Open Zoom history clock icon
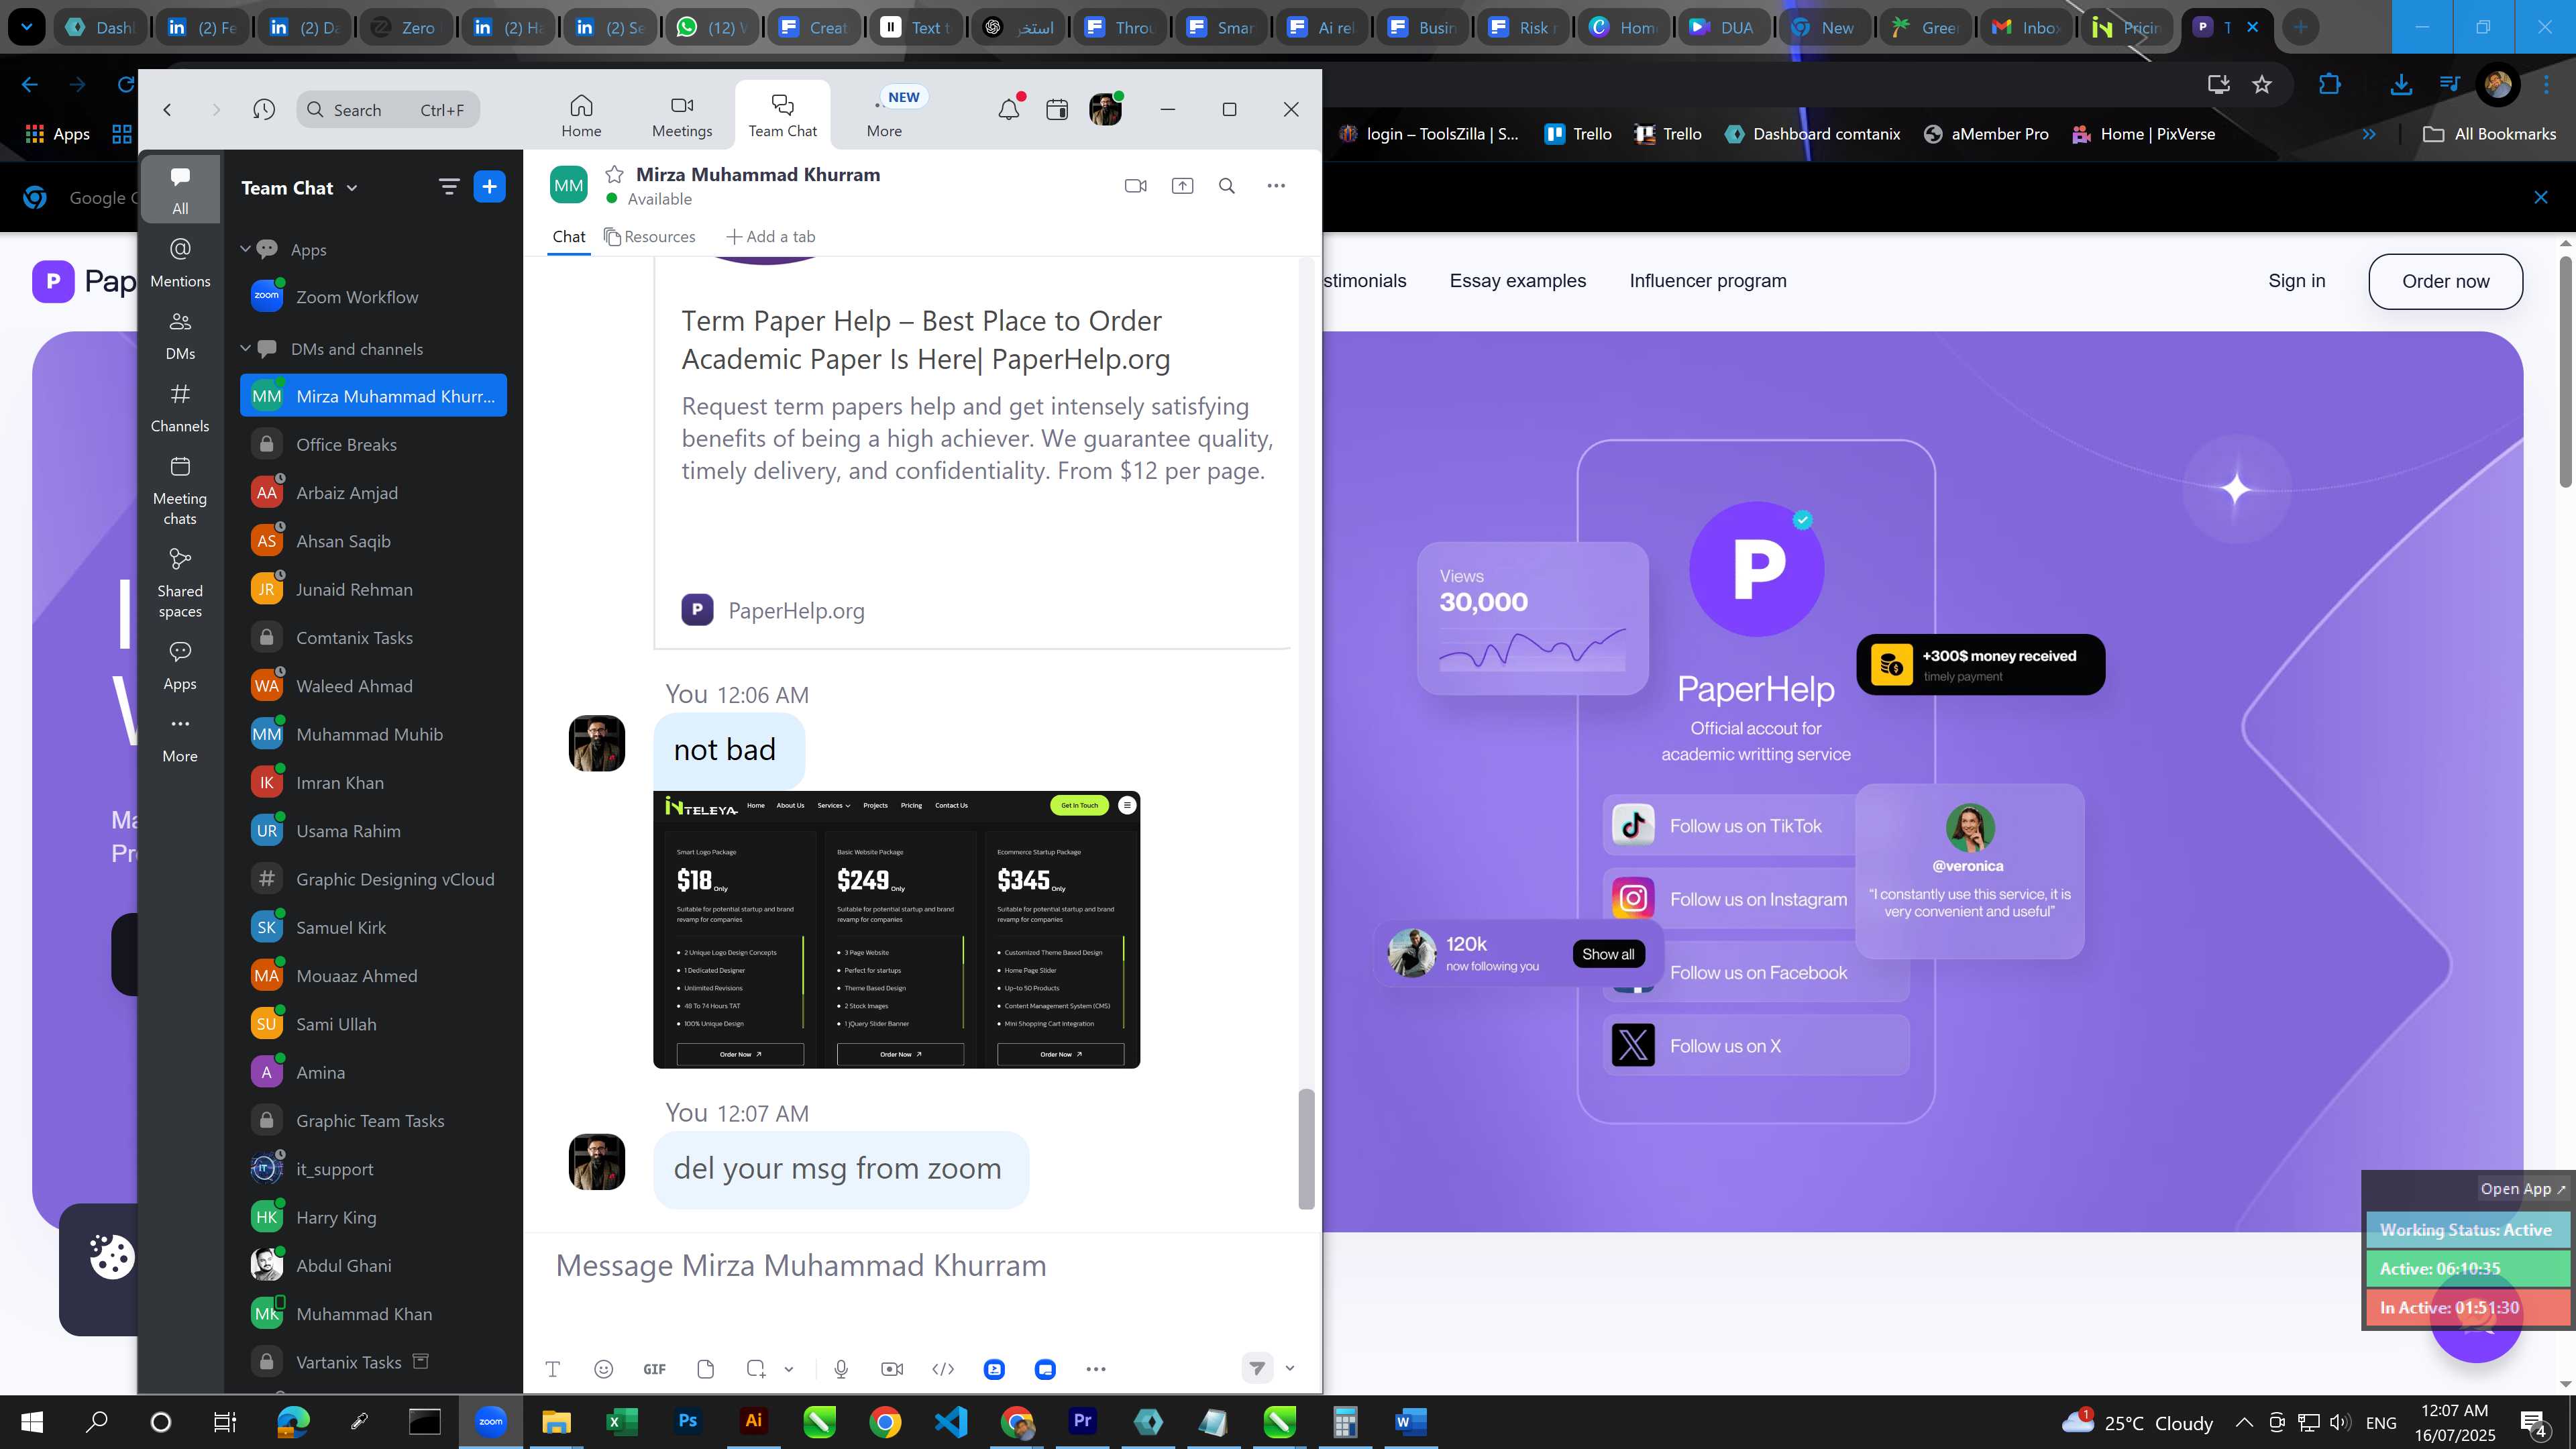This screenshot has height=1449, width=2576. coord(264,109)
